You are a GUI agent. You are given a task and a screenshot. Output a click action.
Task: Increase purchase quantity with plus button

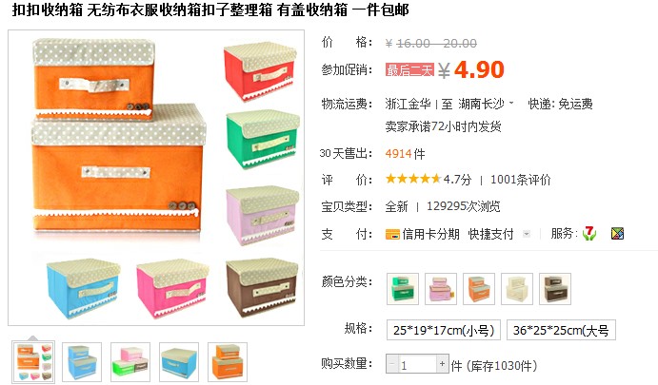[442, 364]
